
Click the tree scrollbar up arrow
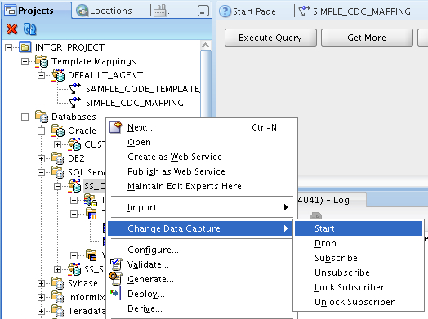pyautogui.click(x=206, y=45)
